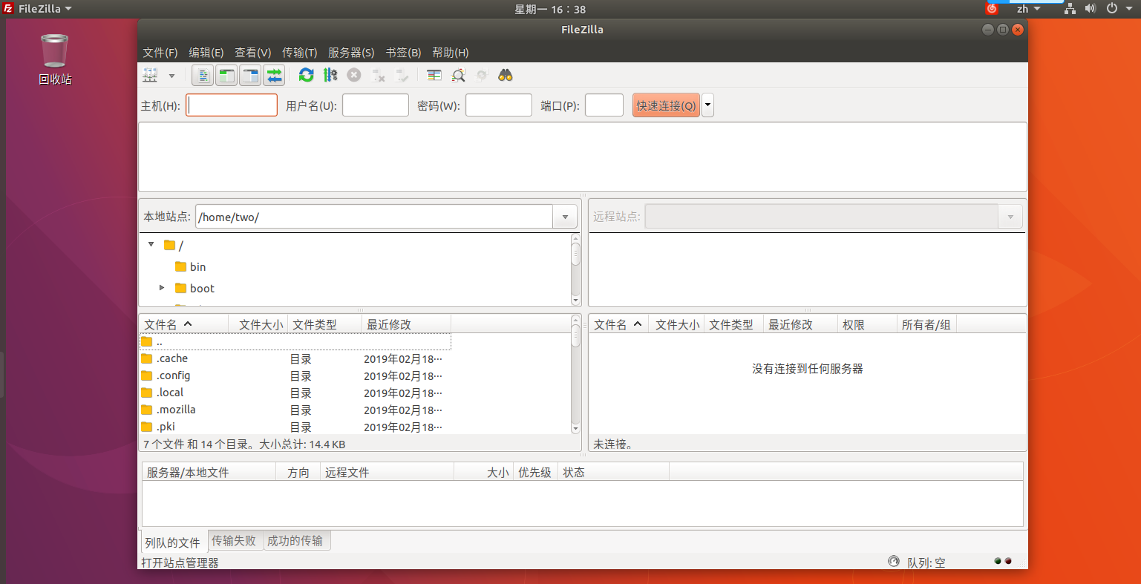Open recent Site Manager entries dropdown
Screen dimensions: 1141x584
[171, 75]
